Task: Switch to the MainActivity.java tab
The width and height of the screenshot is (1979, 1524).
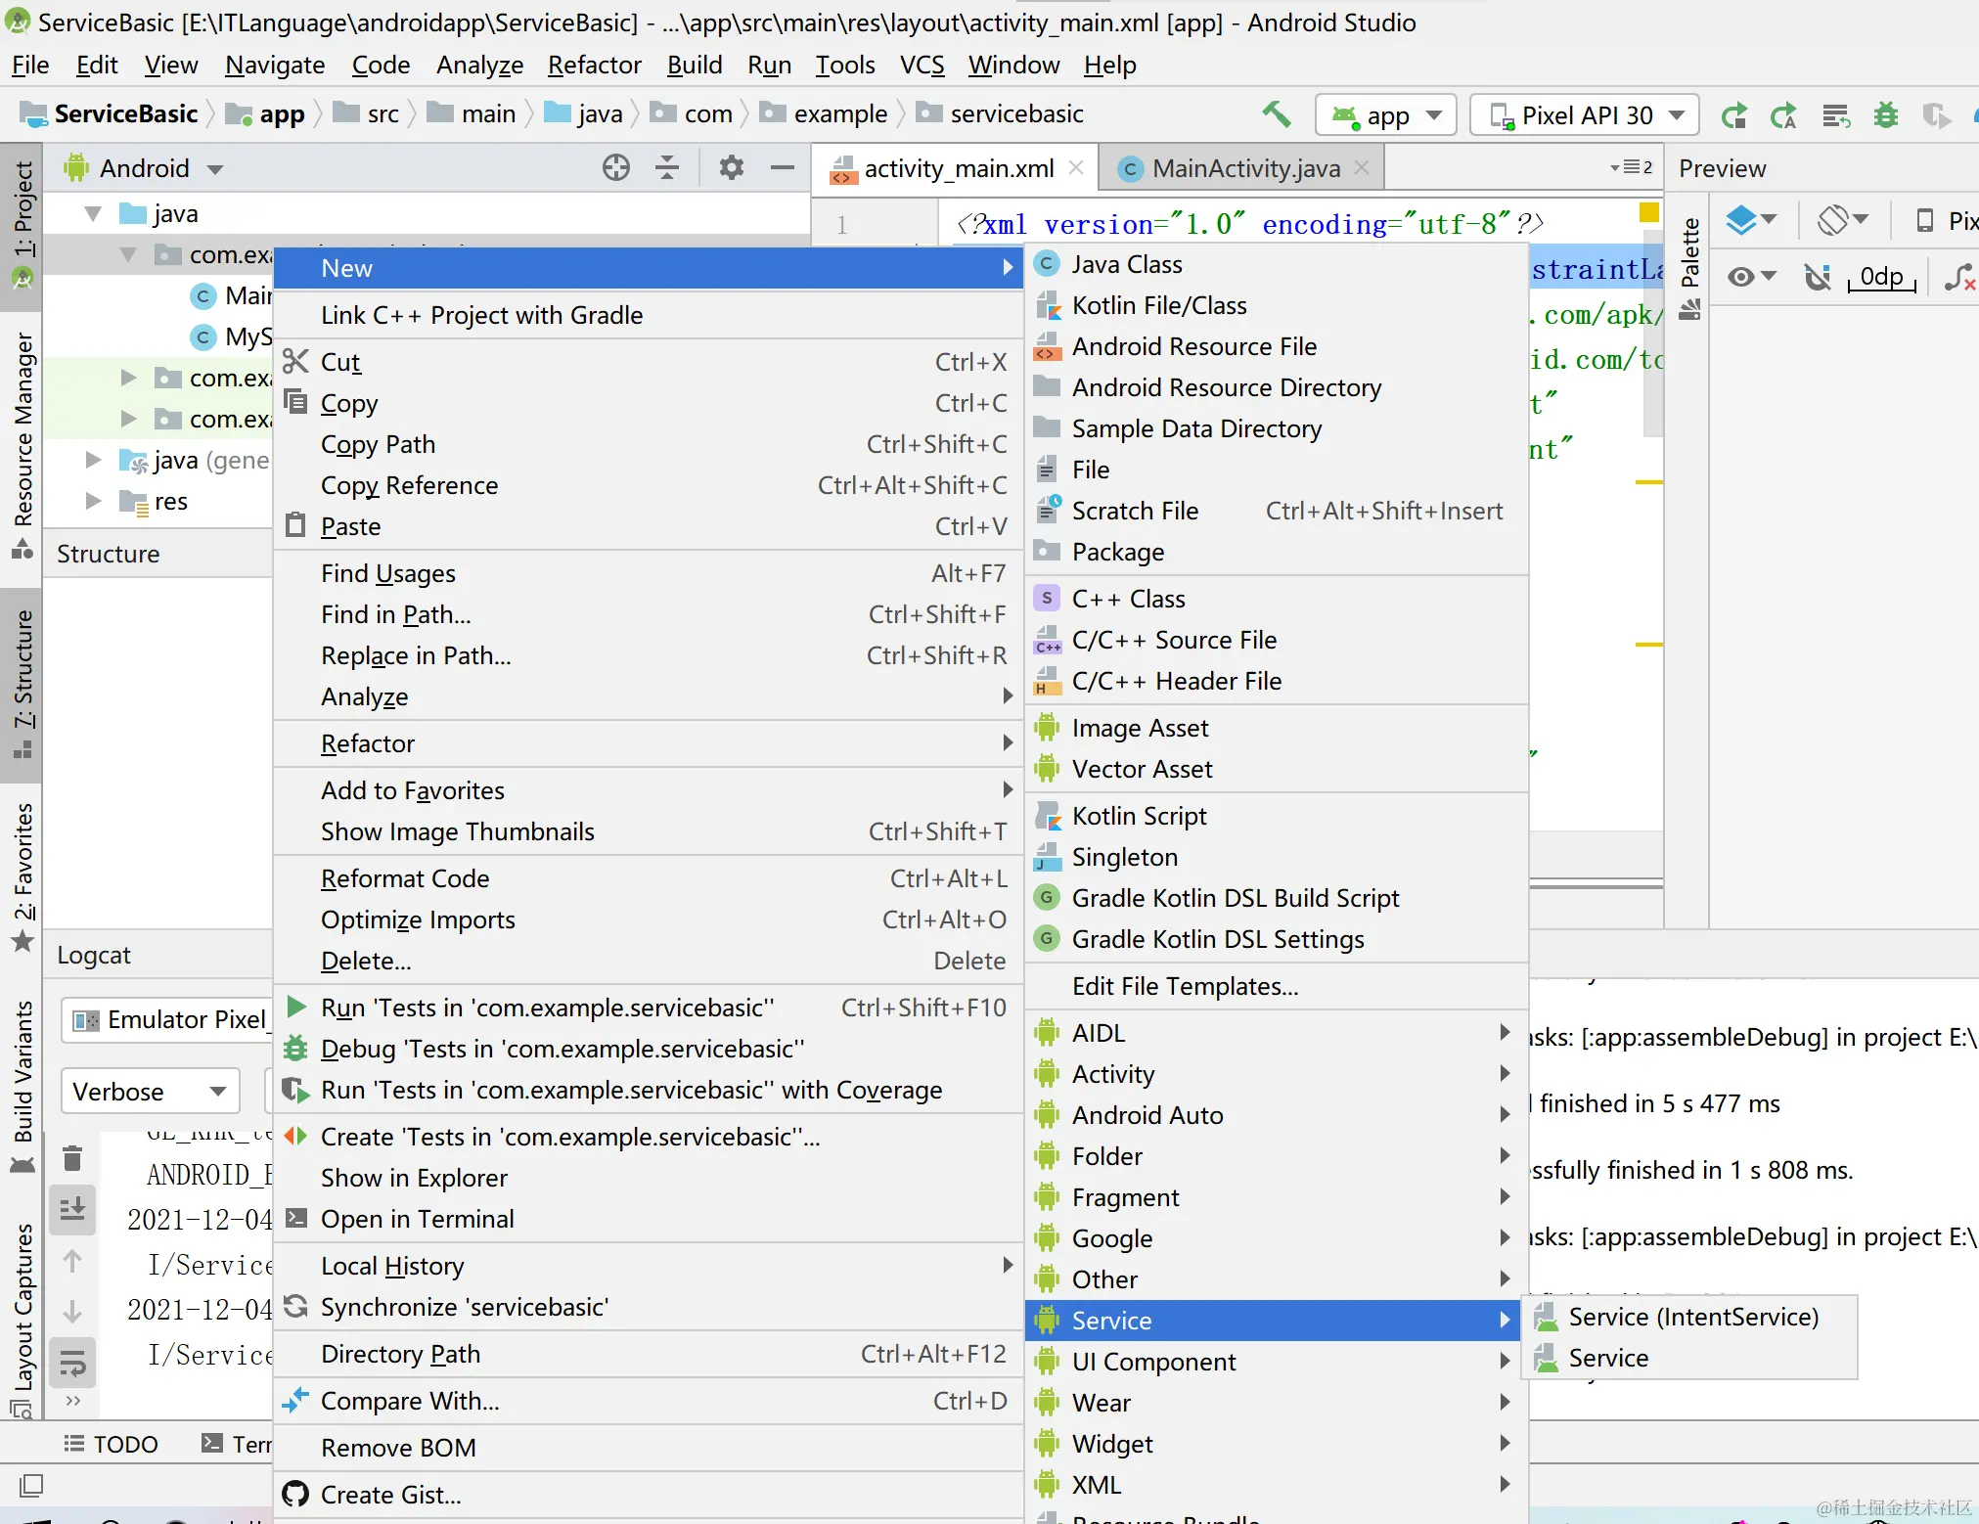Action: [1244, 168]
